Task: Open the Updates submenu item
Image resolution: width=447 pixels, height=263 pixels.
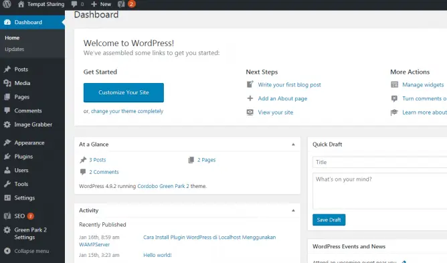Action: pyautogui.click(x=15, y=49)
